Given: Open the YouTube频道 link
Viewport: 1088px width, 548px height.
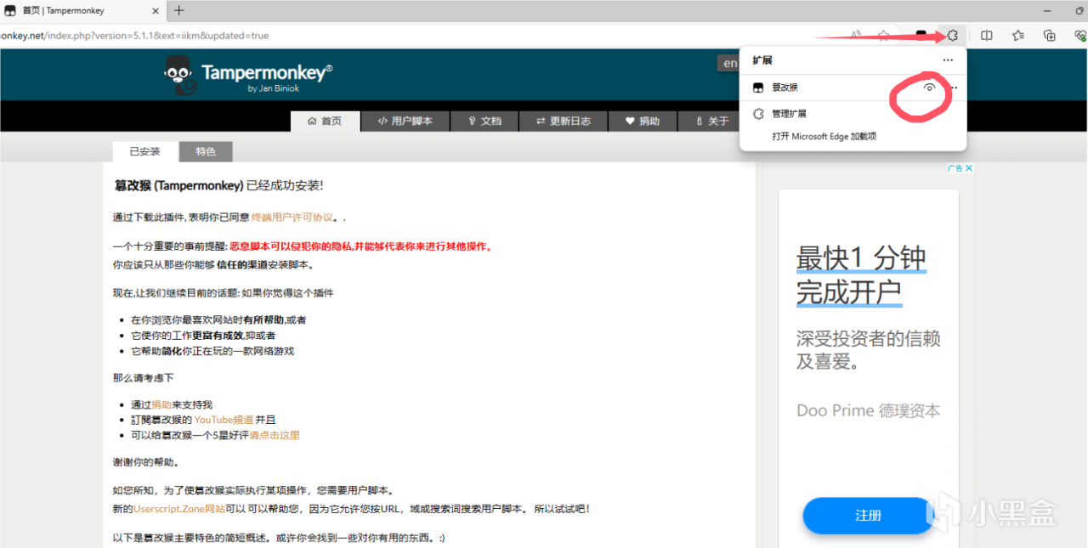Looking at the screenshot, I should [224, 420].
